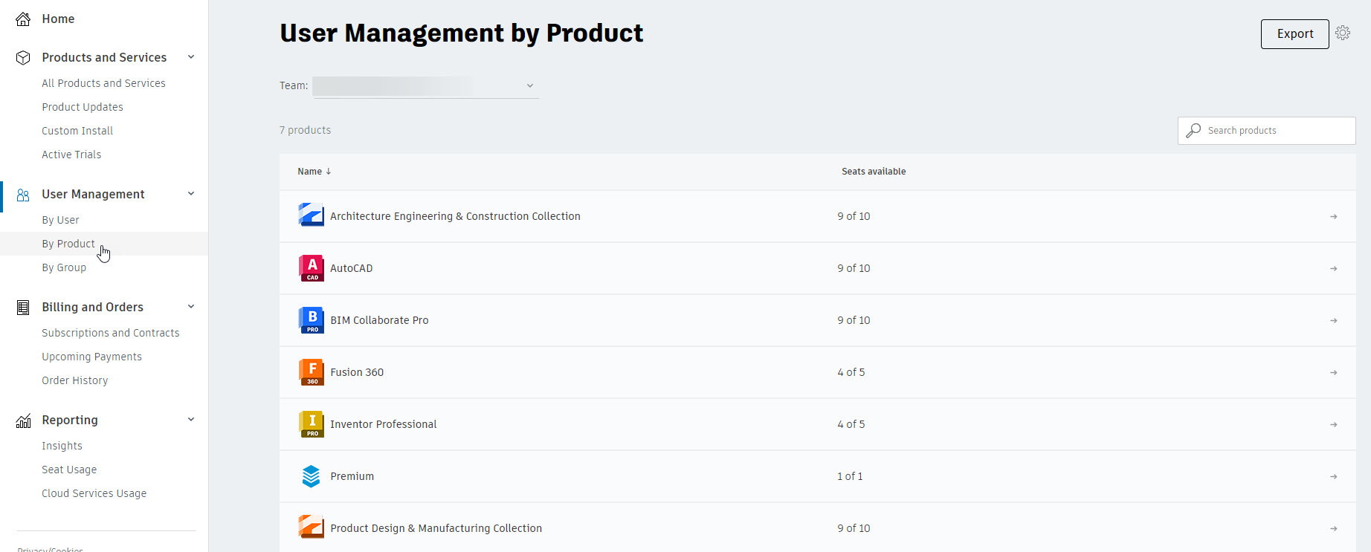The height and width of the screenshot is (552, 1371).
Task: Click the Inventor Professional product icon
Action: click(311, 424)
